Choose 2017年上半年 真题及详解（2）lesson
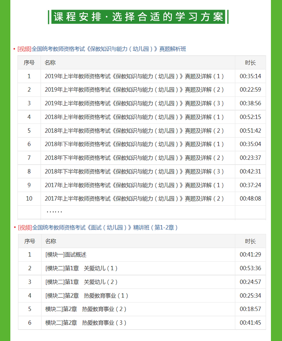This screenshot has height=341, width=282. 134,199
